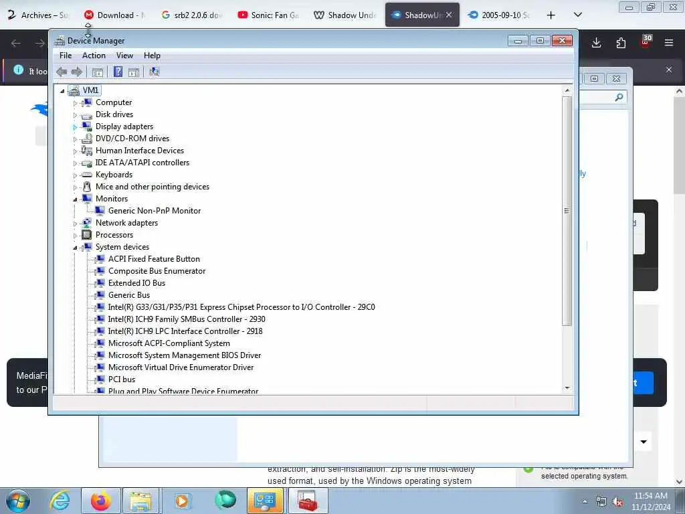
Task: Collapse the Monitors category
Action: (75, 199)
